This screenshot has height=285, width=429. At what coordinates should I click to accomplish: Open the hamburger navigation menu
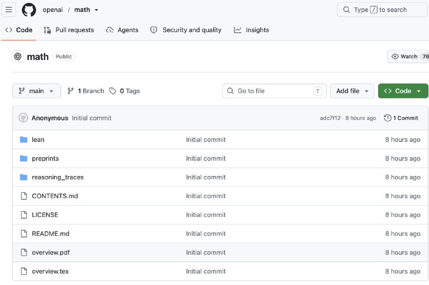(9, 10)
